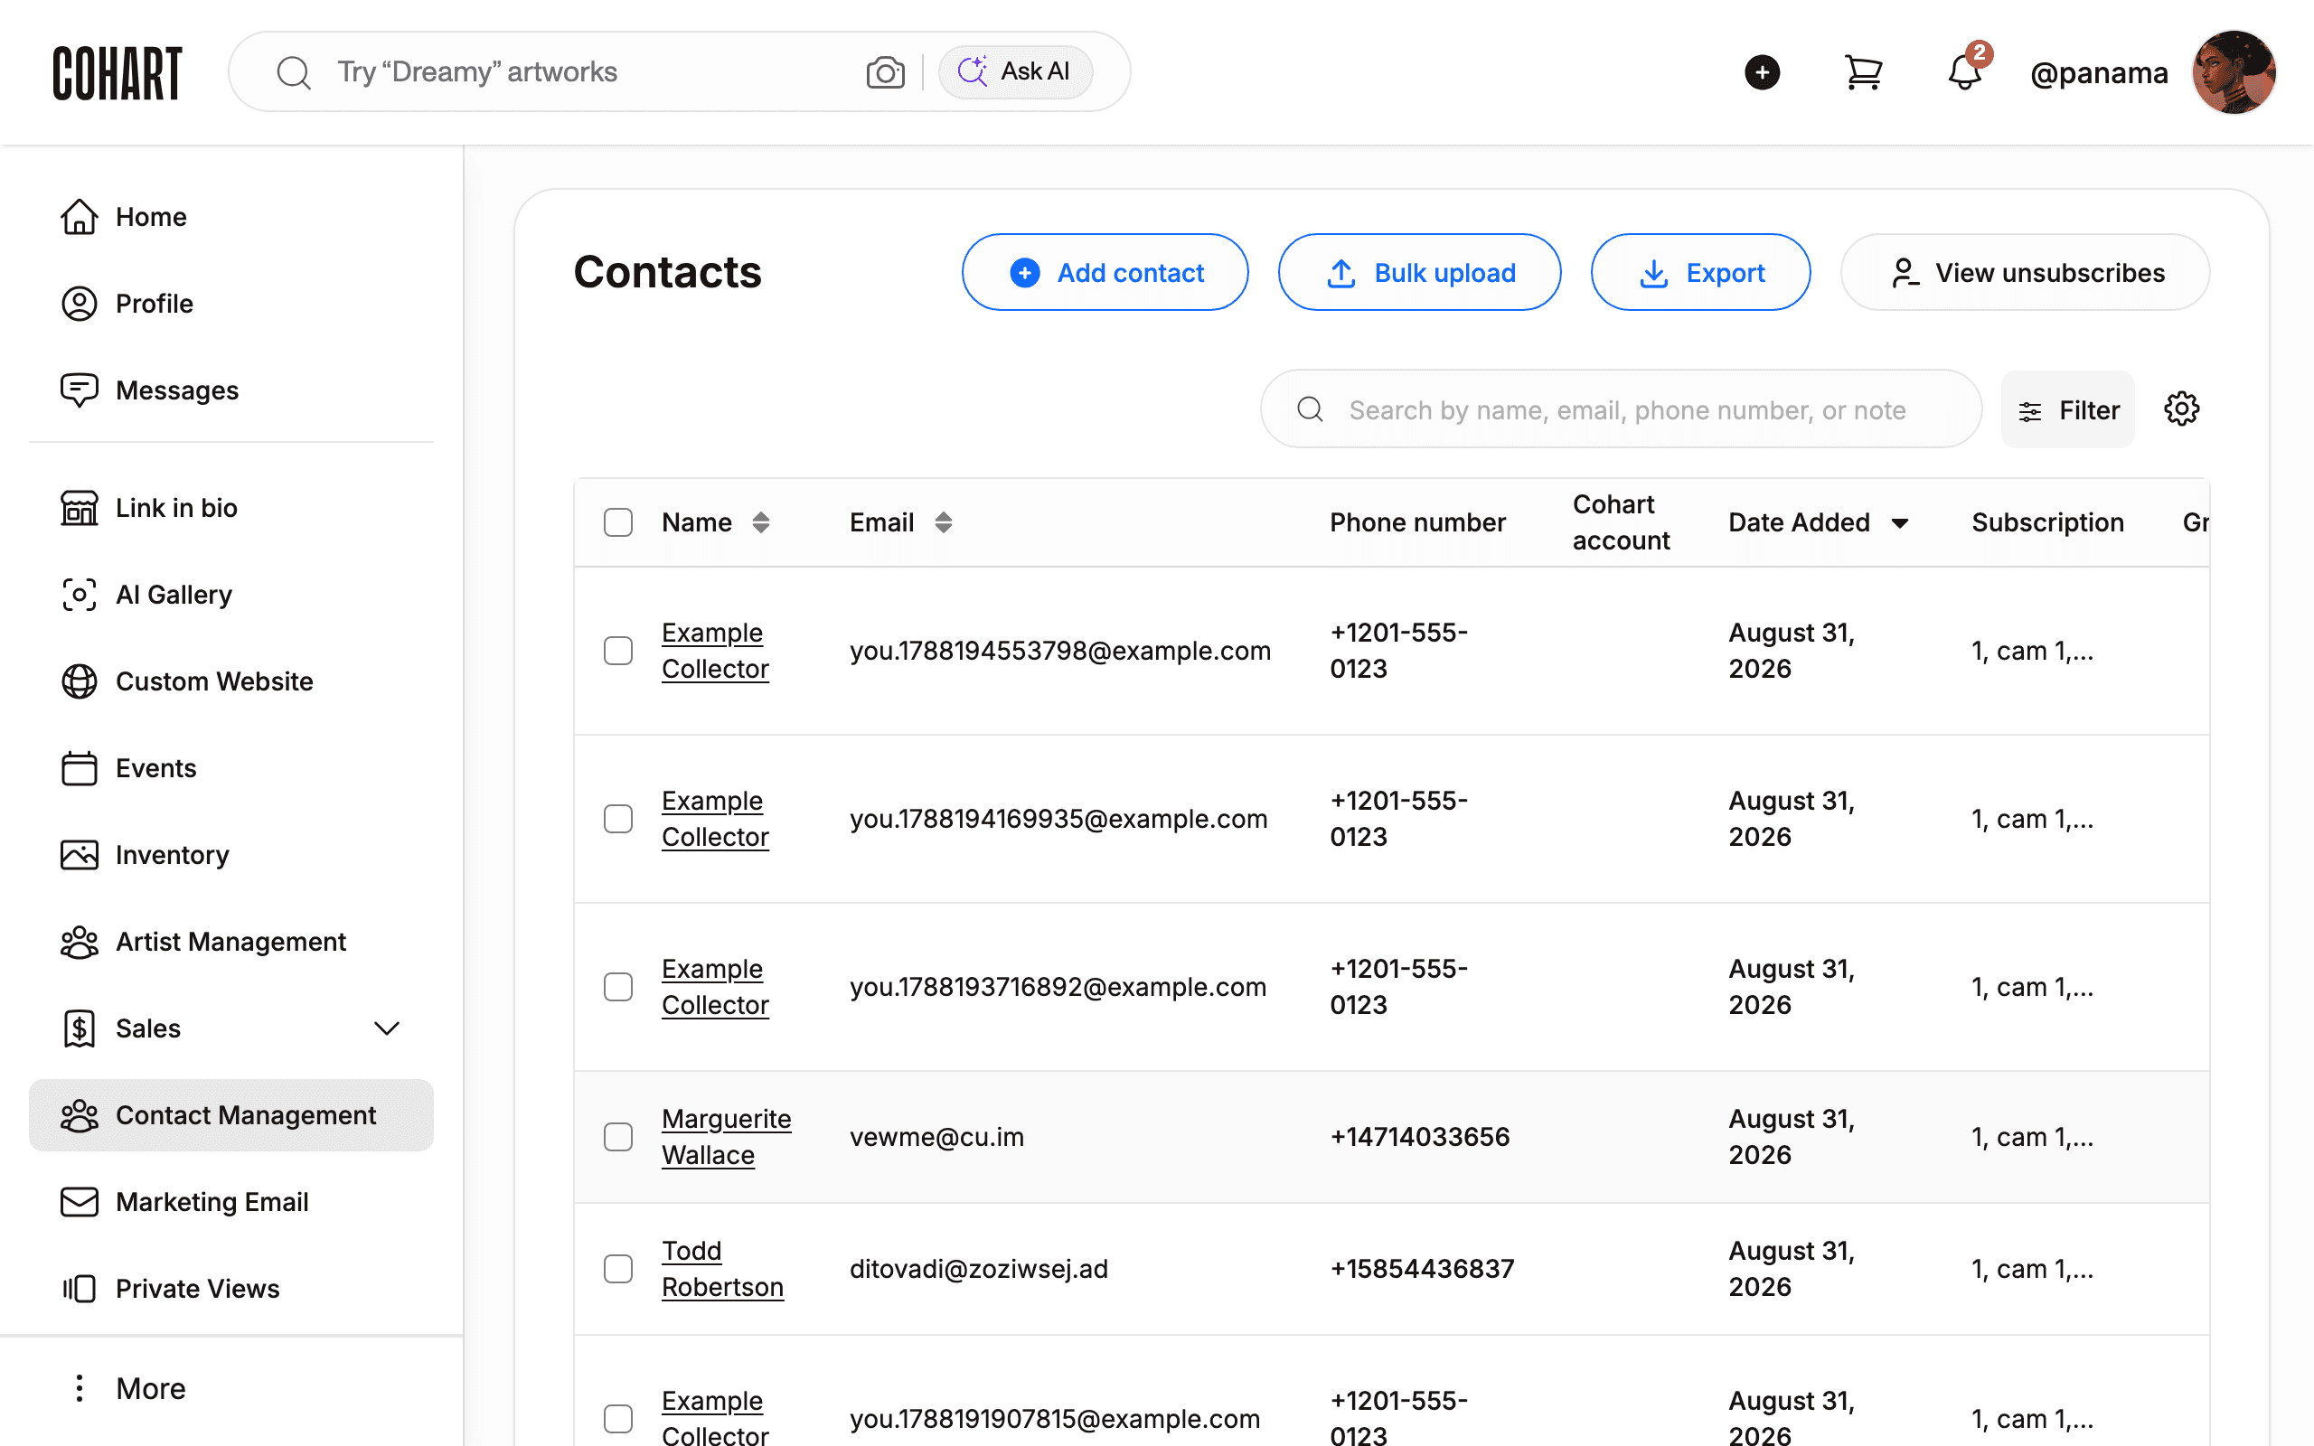The width and height of the screenshot is (2314, 1446).
Task: Select Todd Robertson checkbox
Action: (x=618, y=1269)
